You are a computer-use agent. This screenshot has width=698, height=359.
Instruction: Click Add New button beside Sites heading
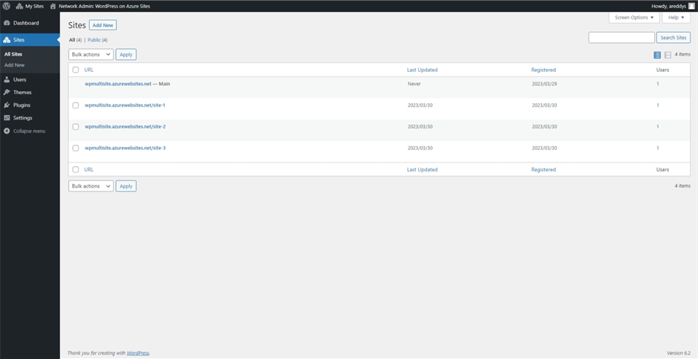coord(102,25)
